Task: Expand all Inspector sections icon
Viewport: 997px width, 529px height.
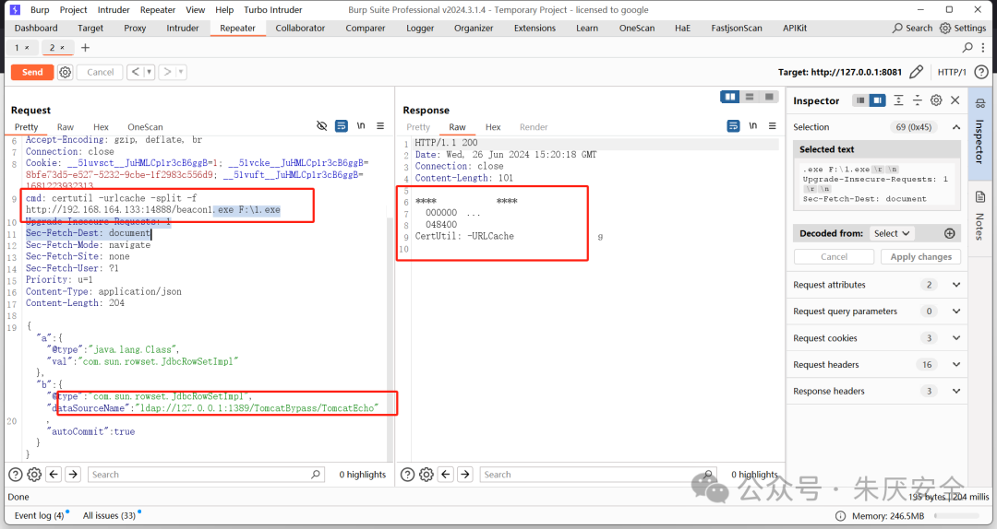Action: pyautogui.click(x=898, y=100)
